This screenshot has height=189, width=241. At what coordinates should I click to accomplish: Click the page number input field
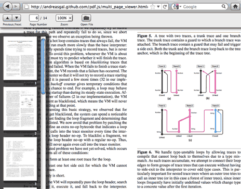coord(34,18)
